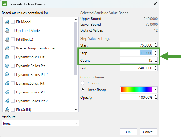Viewport: 183px width, 137px height.
Task: Increase the Count value with up arrow
Action: pyautogui.click(x=156, y=59)
